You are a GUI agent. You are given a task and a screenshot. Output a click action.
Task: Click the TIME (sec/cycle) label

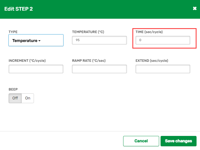tap(149, 32)
